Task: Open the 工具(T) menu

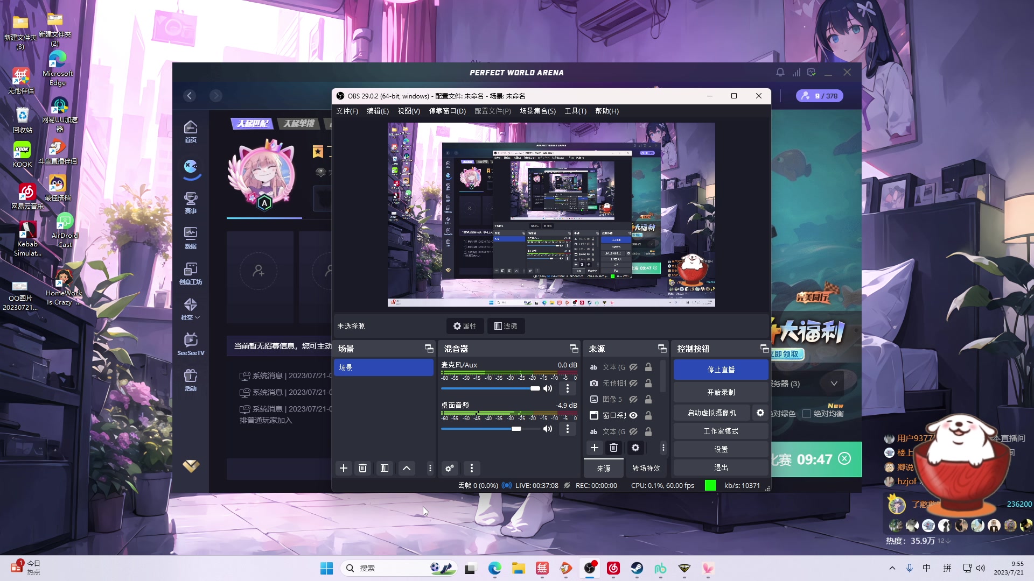Action: (x=575, y=111)
